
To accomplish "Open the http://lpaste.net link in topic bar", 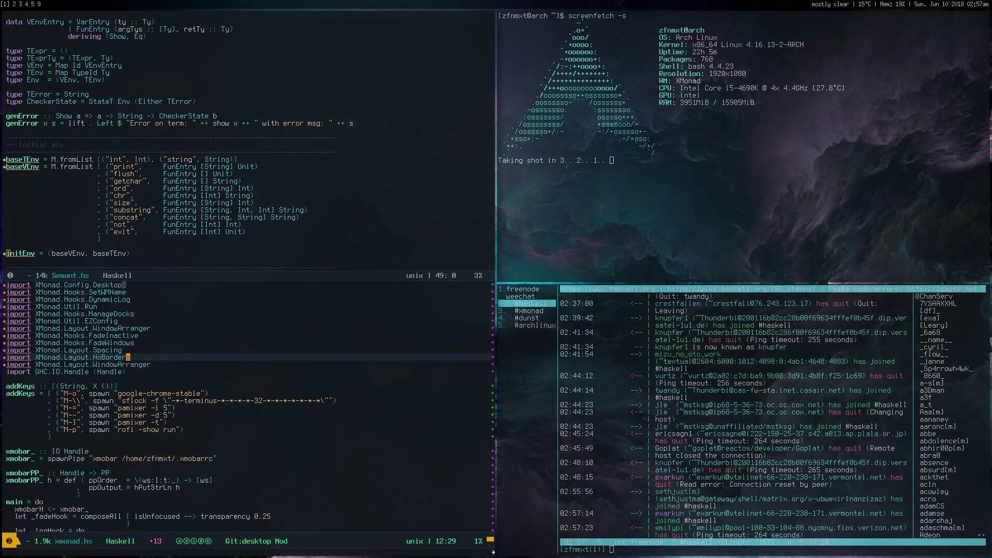I will [x=942, y=289].
